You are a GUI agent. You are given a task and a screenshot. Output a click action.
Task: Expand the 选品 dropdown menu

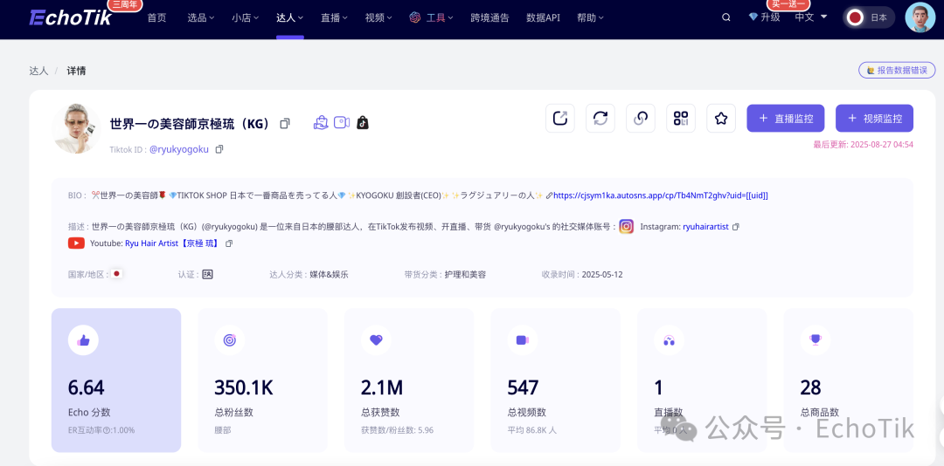click(x=202, y=17)
